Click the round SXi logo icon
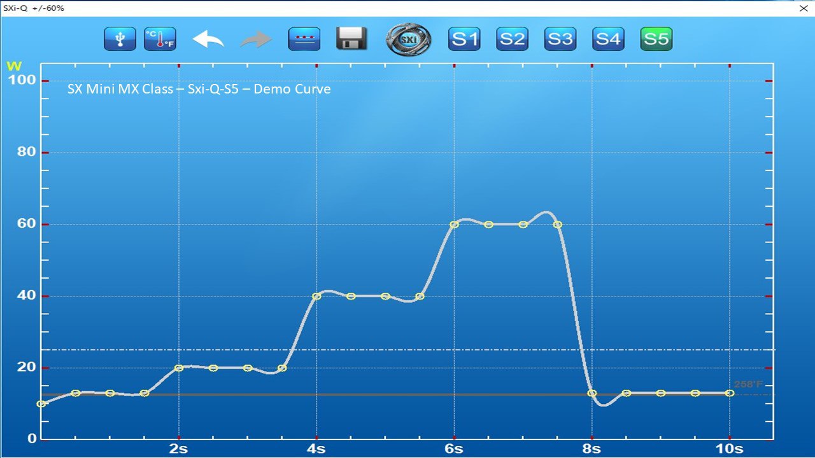The image size is (815, 458). (408, 39)
